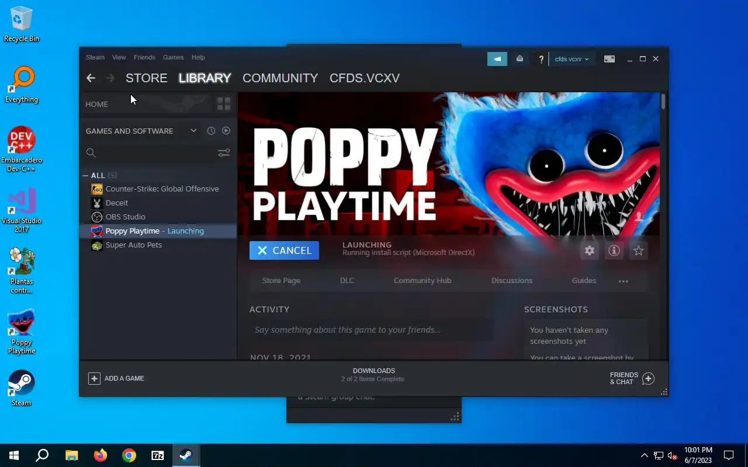Open the Games menu

coord(174,57)
